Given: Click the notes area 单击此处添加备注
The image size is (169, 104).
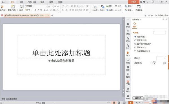Looking at the screenshot, I should tap(9, 99).
